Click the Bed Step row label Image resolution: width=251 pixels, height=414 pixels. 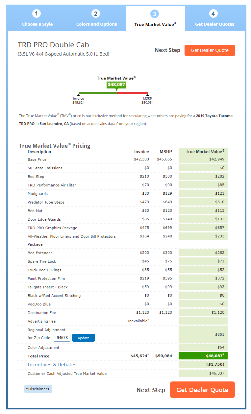36,177
